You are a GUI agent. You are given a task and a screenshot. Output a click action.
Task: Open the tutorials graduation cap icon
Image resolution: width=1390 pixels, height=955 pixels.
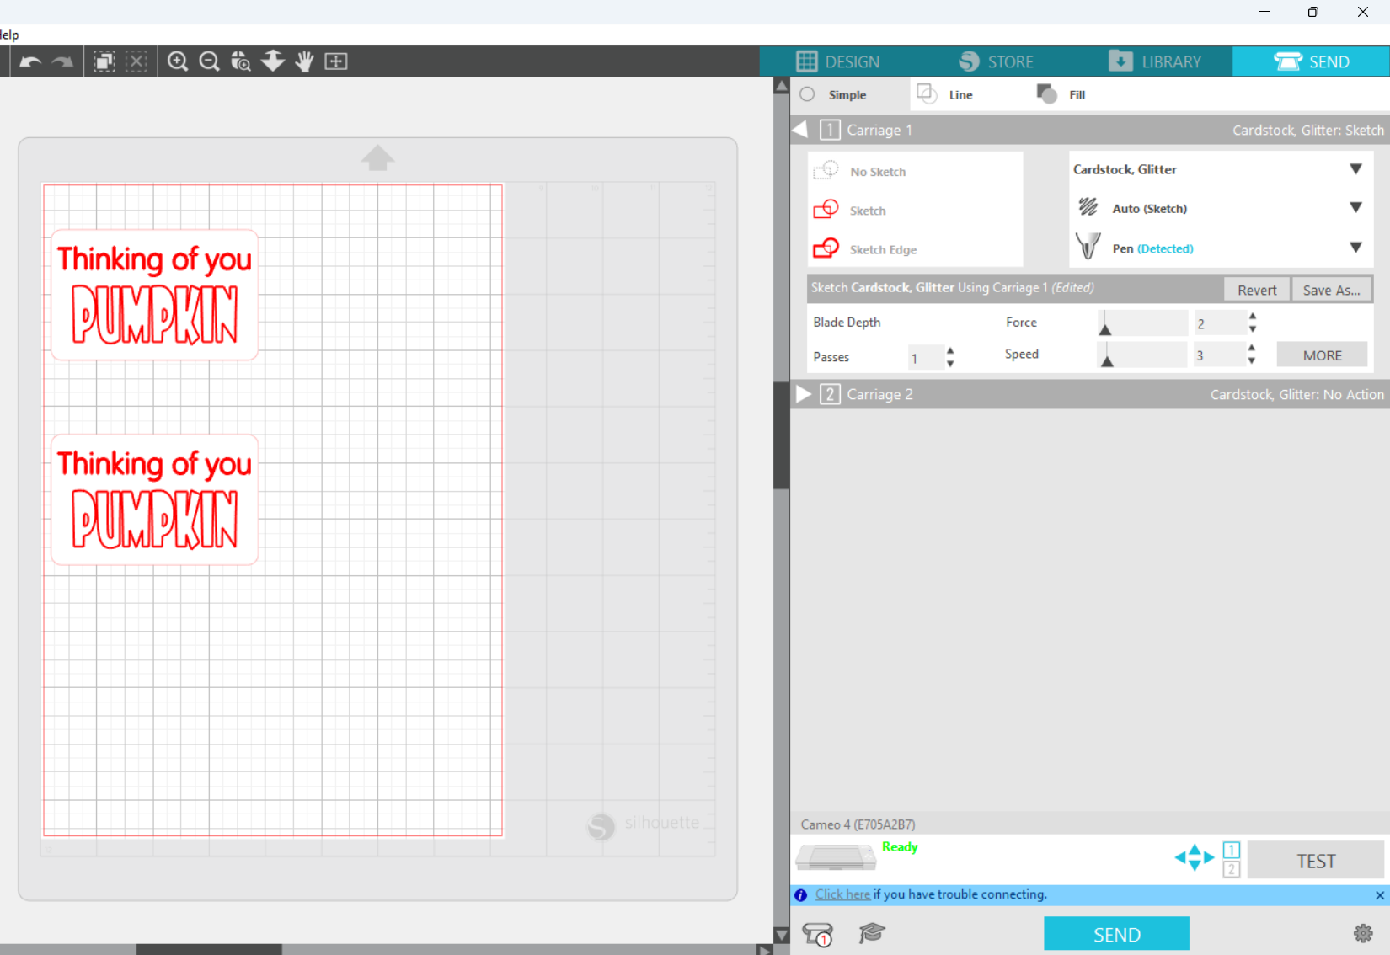(872, 932)
